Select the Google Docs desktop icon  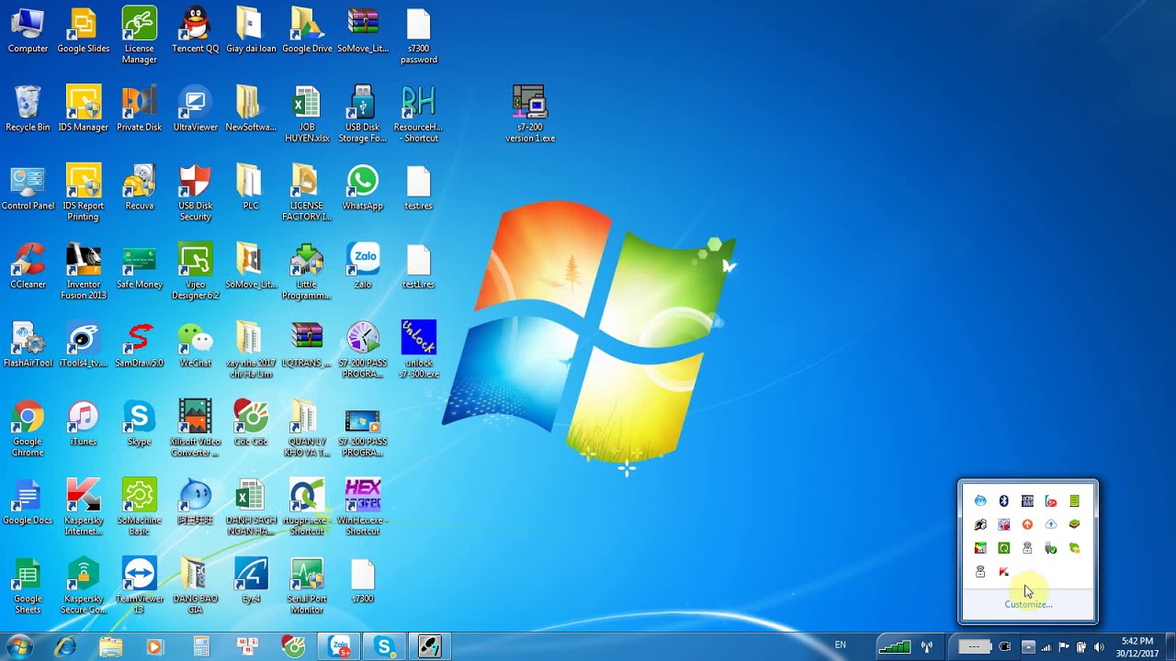[28, 502]
